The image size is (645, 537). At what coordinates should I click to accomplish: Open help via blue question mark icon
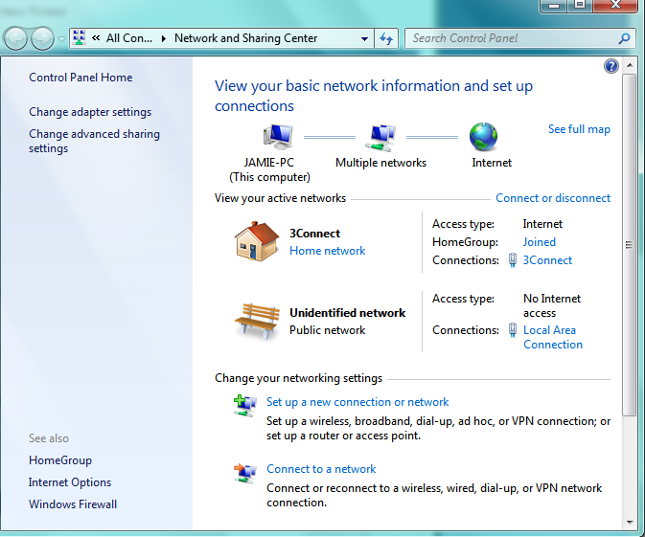click(x=611, y=66)
